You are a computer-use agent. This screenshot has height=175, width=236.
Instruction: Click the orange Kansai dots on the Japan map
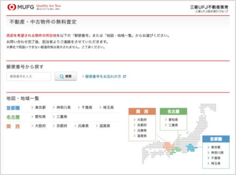coord(168,146)
